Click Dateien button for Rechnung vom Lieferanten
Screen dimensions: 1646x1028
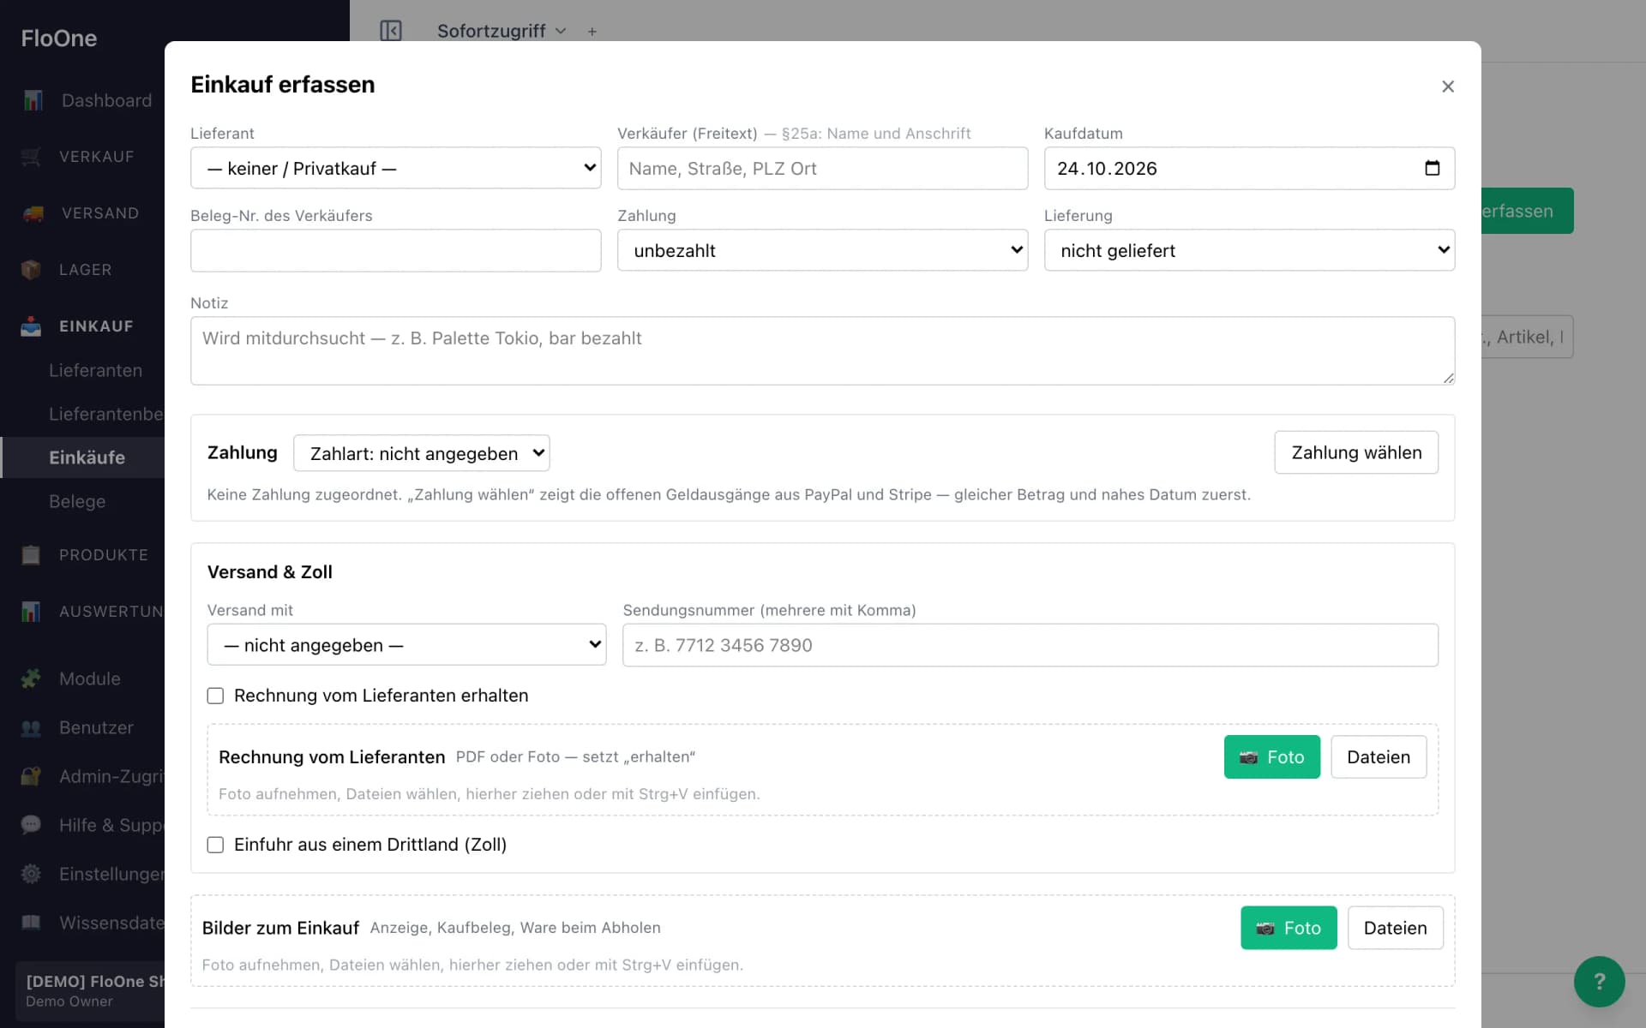pos(1379,757)
